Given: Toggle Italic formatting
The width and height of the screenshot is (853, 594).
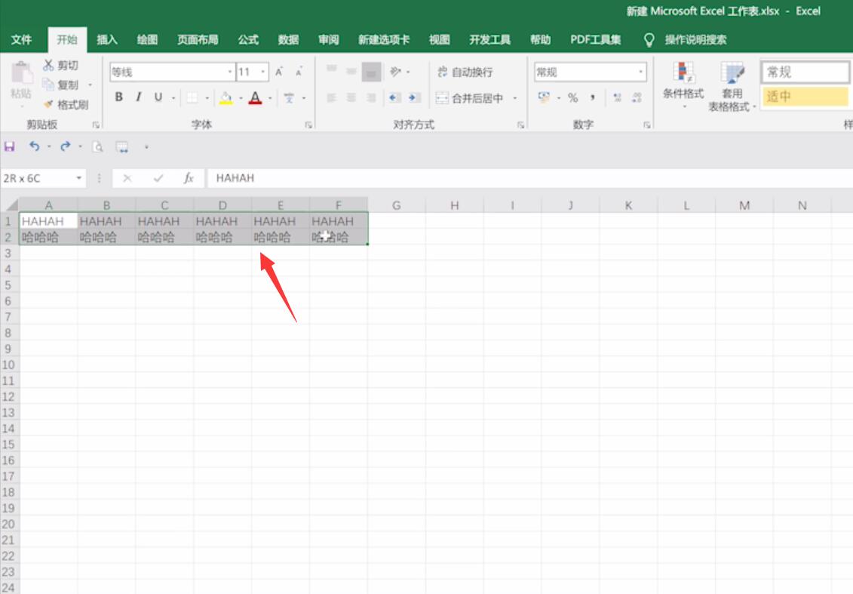Looking at the screenshot, I should (x=139, y=97).
